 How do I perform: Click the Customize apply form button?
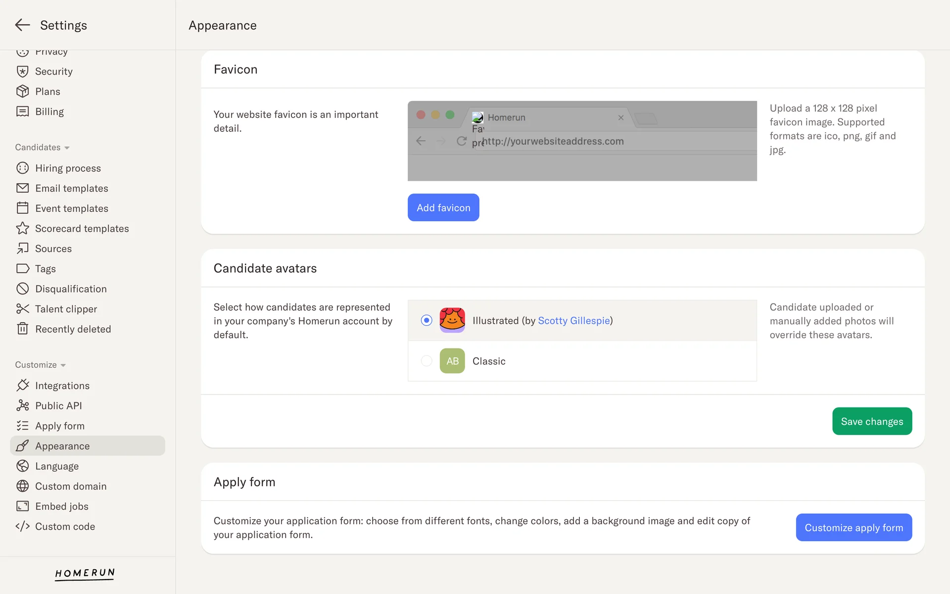click(854, 527)
